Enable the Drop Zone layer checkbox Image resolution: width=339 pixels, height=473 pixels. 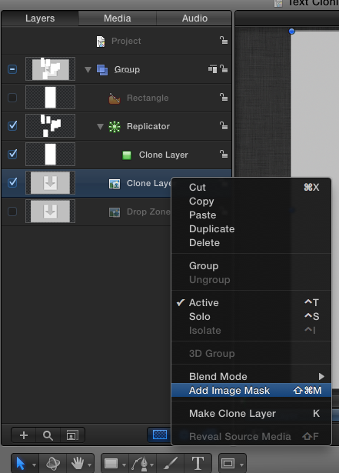click(12, 212)
